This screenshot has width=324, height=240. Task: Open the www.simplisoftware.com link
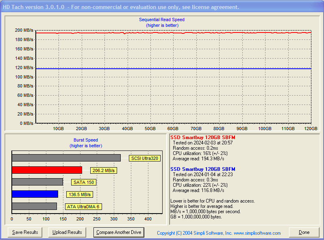(x=257, y=233)
